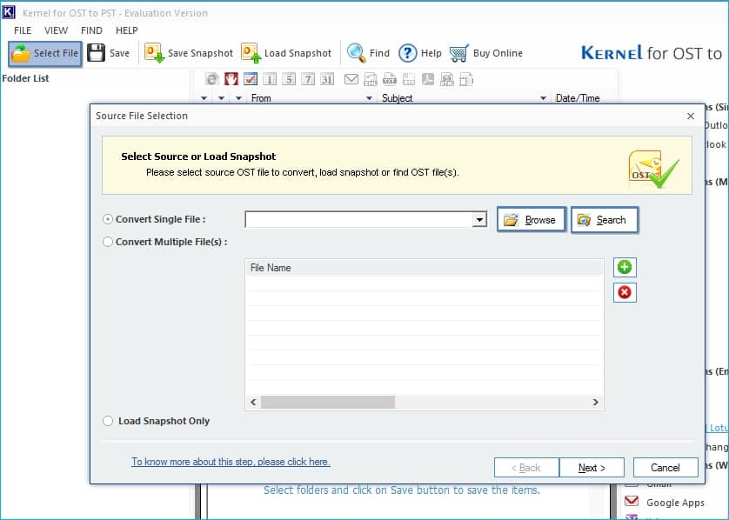Click the grey refresh icon in message toolbar
Image resolution: width=729 pixels, height=520 pixels.
(x=212, y=79)
